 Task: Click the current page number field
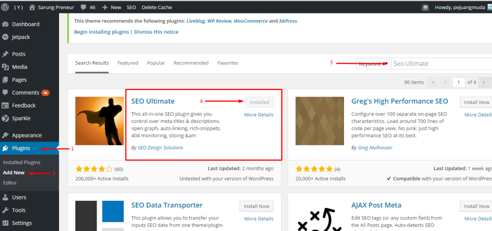458,83
